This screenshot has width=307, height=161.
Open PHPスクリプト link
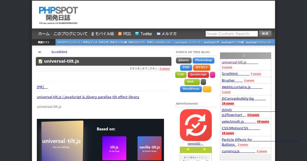point(137,42)
